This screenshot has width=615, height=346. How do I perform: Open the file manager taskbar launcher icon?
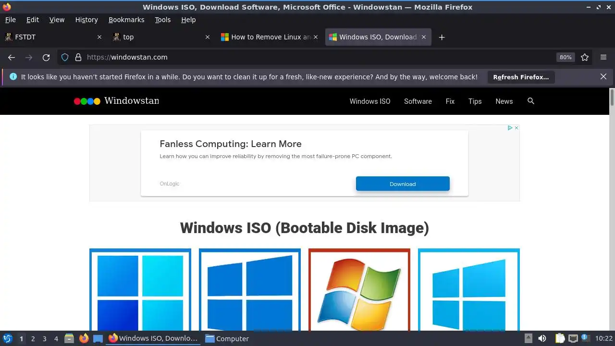click(x=69, y=338)
